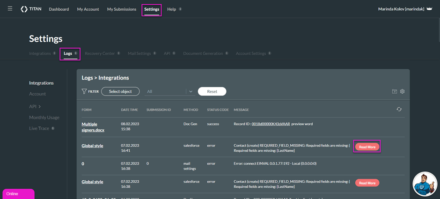Click the filter funnel icon
This screenshot has height=199, width=440.
pyautogui.click(x=84, y=91)
